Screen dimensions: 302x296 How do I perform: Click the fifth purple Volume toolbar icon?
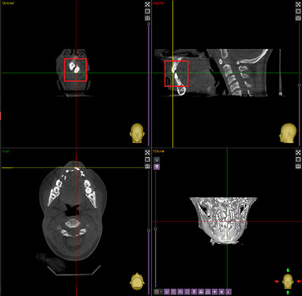(x=194, y=291)
